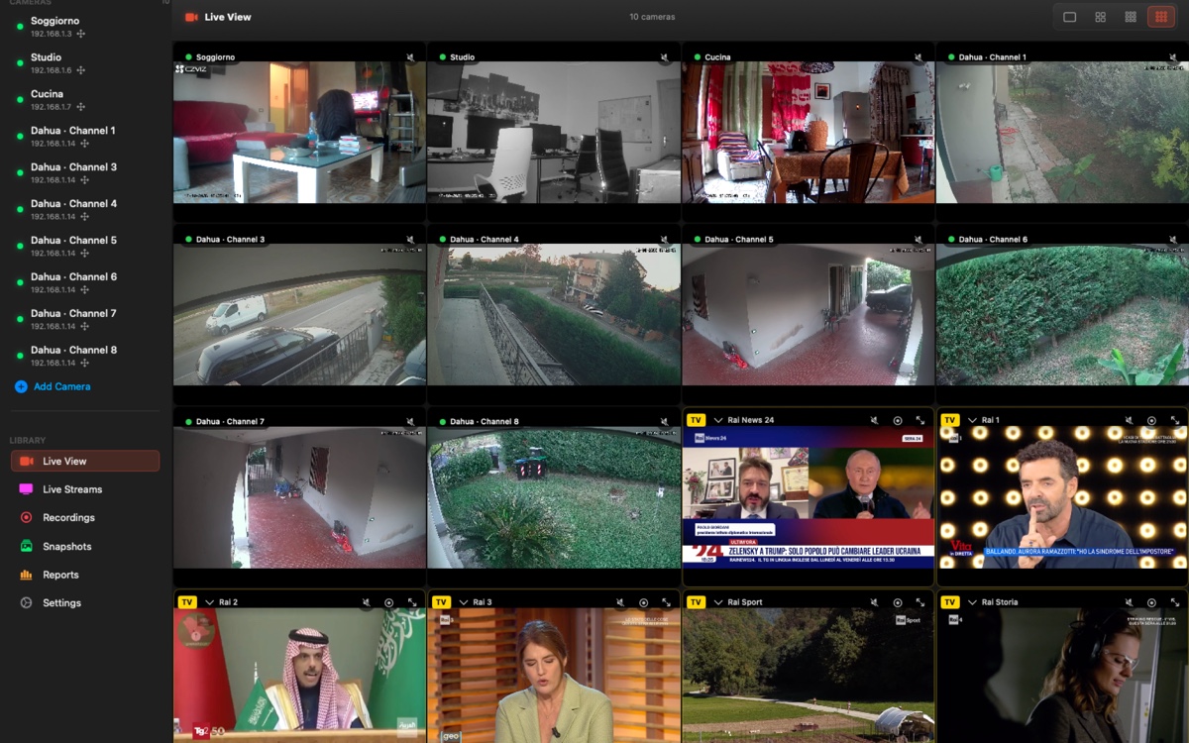Open the Snapshots section
1189x743 pixels.
coord(85,547)
